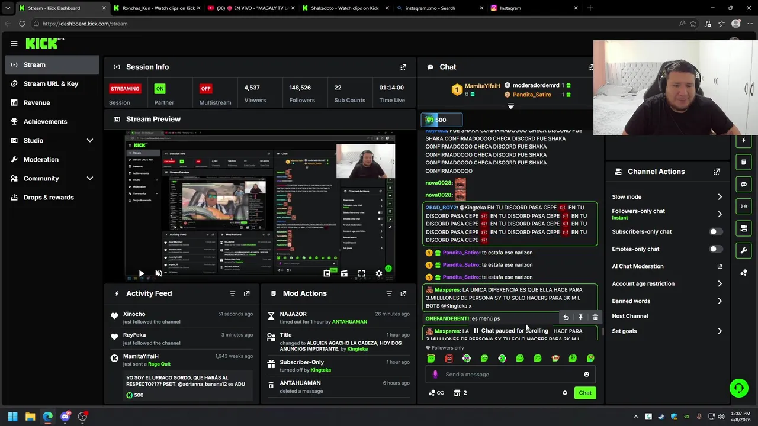
Task: Open chat settings gear icon
Action: 564,393
